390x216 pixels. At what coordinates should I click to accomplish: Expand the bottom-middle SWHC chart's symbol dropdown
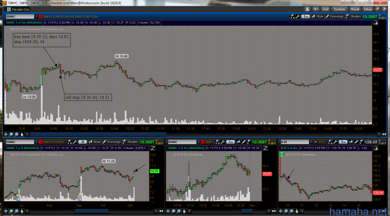point(199,142)
